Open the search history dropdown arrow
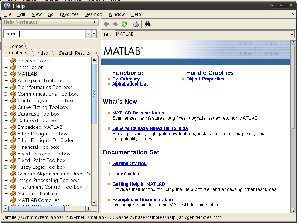 [94, 34]
